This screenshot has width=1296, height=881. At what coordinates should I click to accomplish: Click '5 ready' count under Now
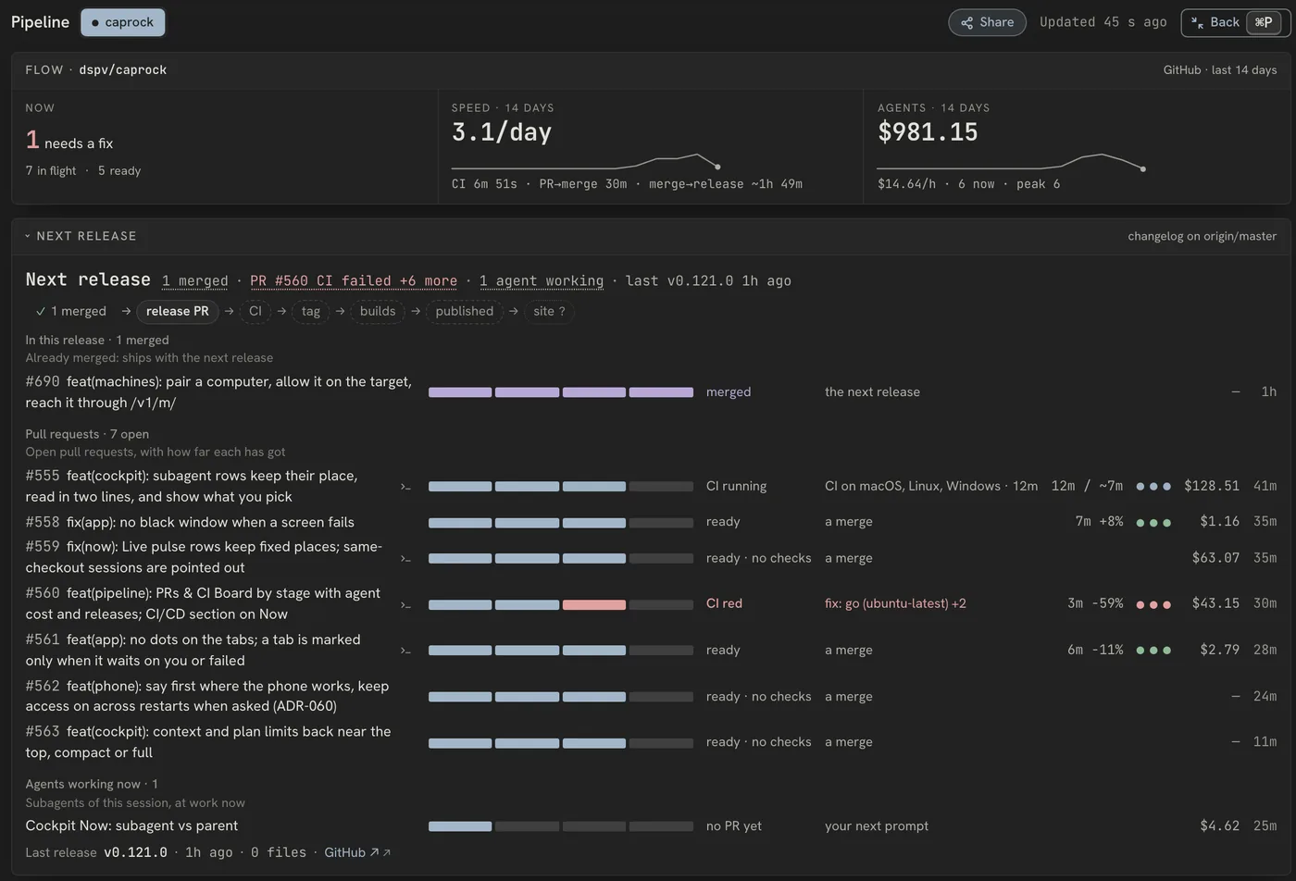click(119, 171)
